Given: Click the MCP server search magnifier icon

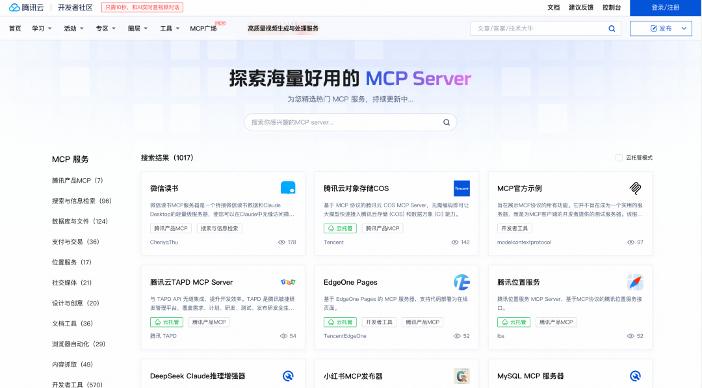Looking at the screenshot, I should point(447,122).
